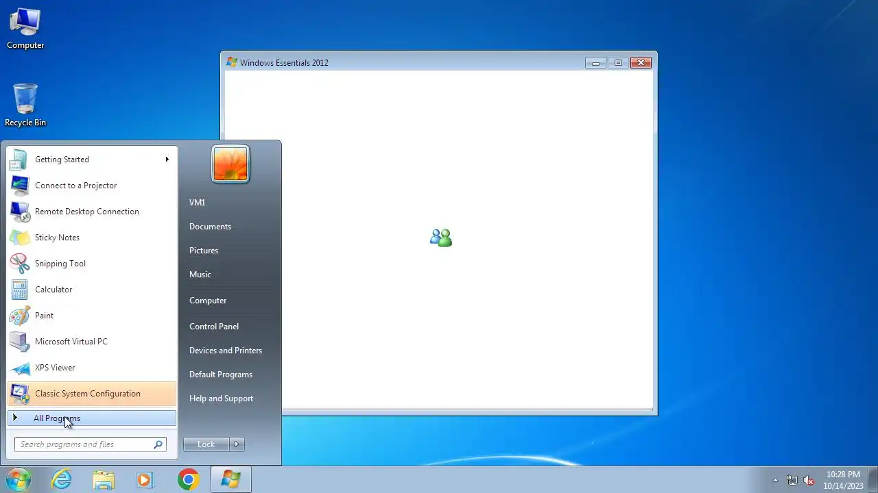The width and height of the screenshot is (878, 493).
Task: Open Devices and Printers
Action: pyautogui.click(x=226, y=351)
